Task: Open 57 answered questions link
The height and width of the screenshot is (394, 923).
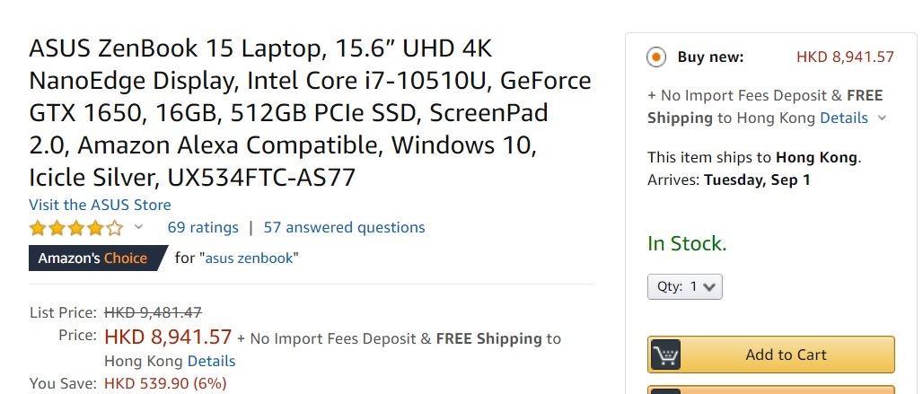Action: click(345, 228)
